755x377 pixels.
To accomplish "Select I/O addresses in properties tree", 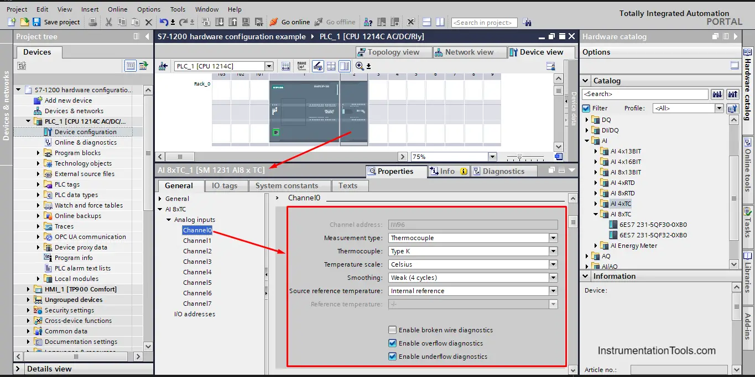I will [195, 314].
